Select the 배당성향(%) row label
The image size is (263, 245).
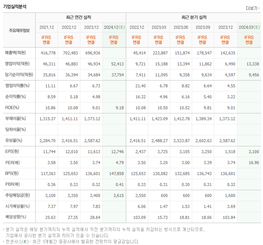coord(16,217)
